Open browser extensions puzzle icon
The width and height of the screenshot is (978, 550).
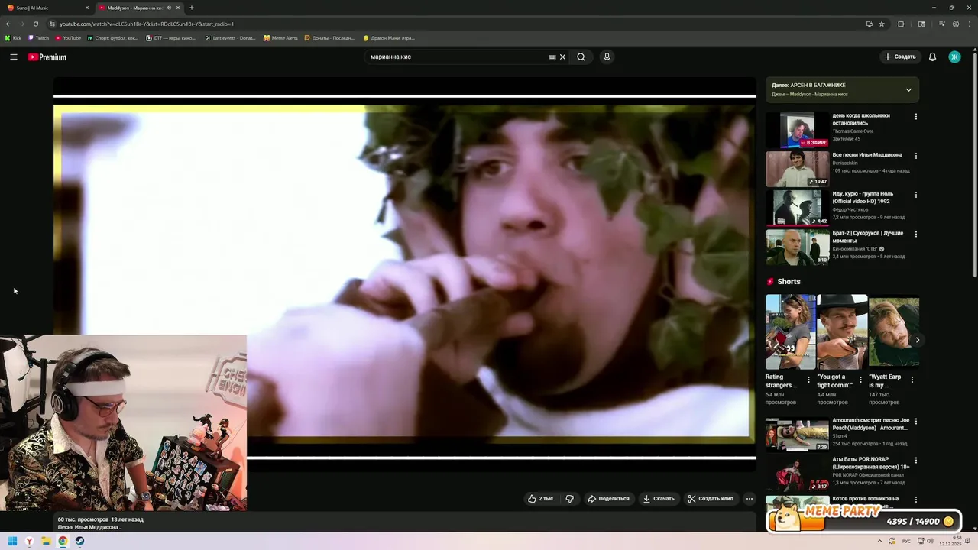pos(901,24)
